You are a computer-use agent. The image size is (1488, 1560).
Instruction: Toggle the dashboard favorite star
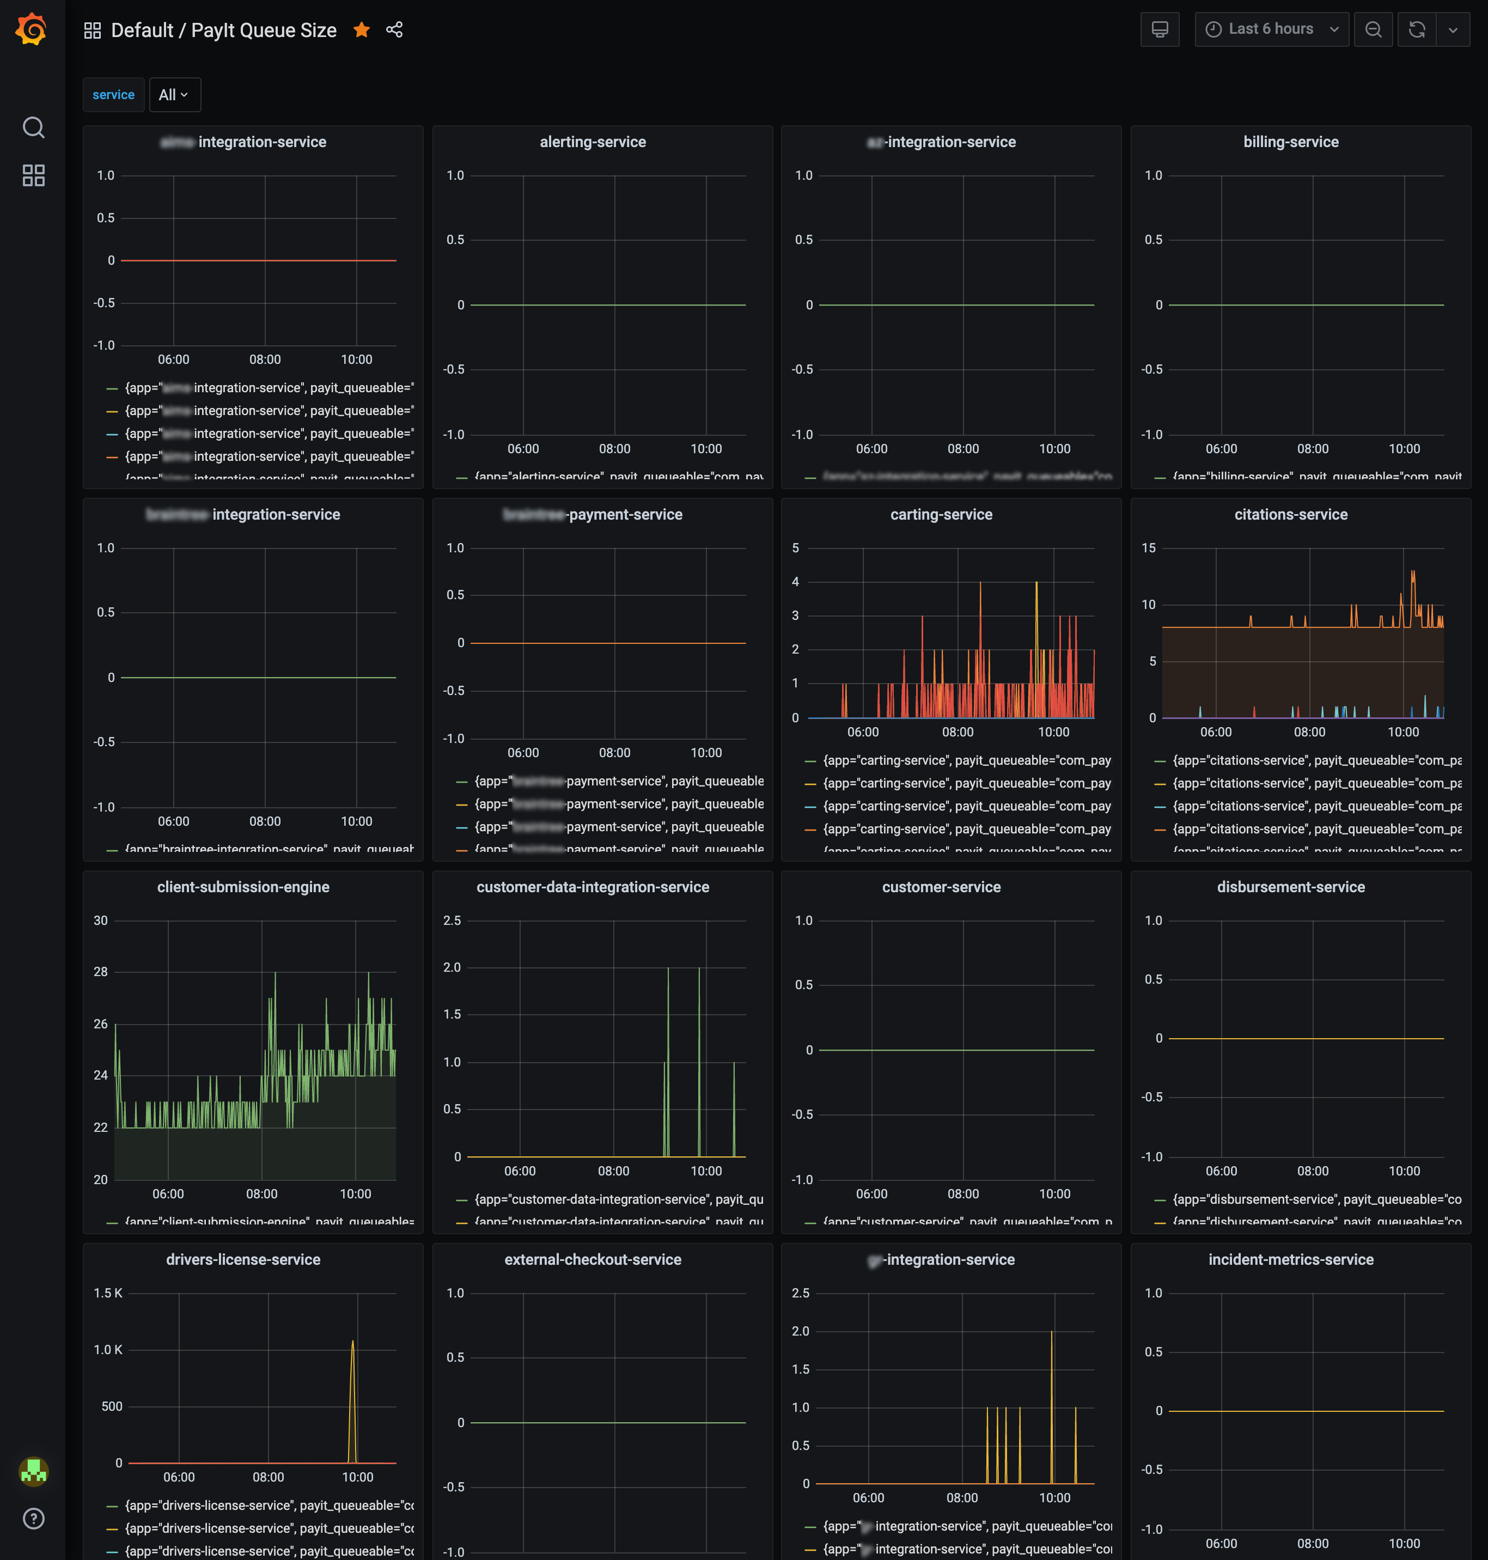click(362, 29)
